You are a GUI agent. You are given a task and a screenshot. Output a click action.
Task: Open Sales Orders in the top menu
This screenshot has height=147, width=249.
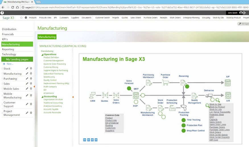coord(136,18)
